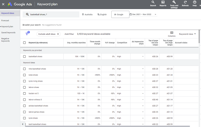Open Tools and settings
The image size is (201, 127).
pos(174,4)
